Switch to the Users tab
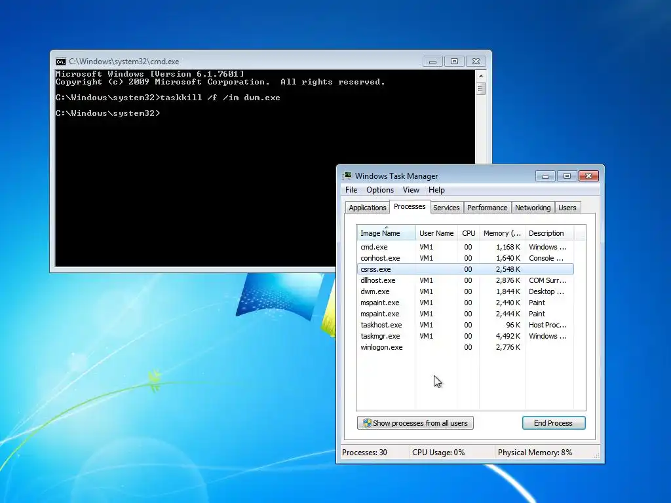This screenshot has width=671, height=503. (x=567, y=208)
